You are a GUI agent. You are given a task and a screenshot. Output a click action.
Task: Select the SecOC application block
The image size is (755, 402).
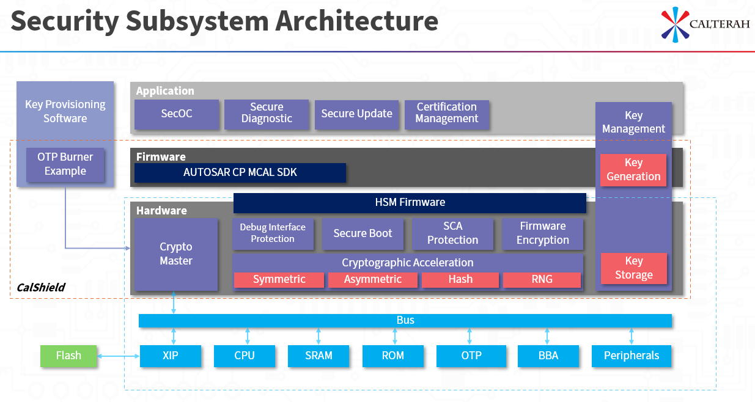tap(177, 114)
